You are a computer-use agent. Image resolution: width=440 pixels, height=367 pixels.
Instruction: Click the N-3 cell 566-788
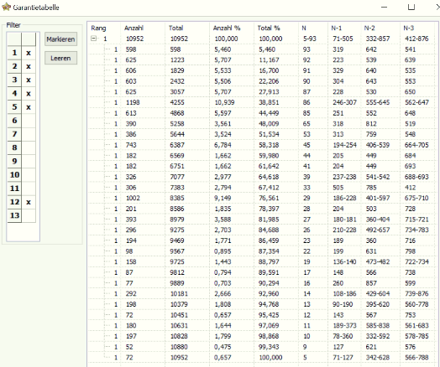click(x=416, y=358)
